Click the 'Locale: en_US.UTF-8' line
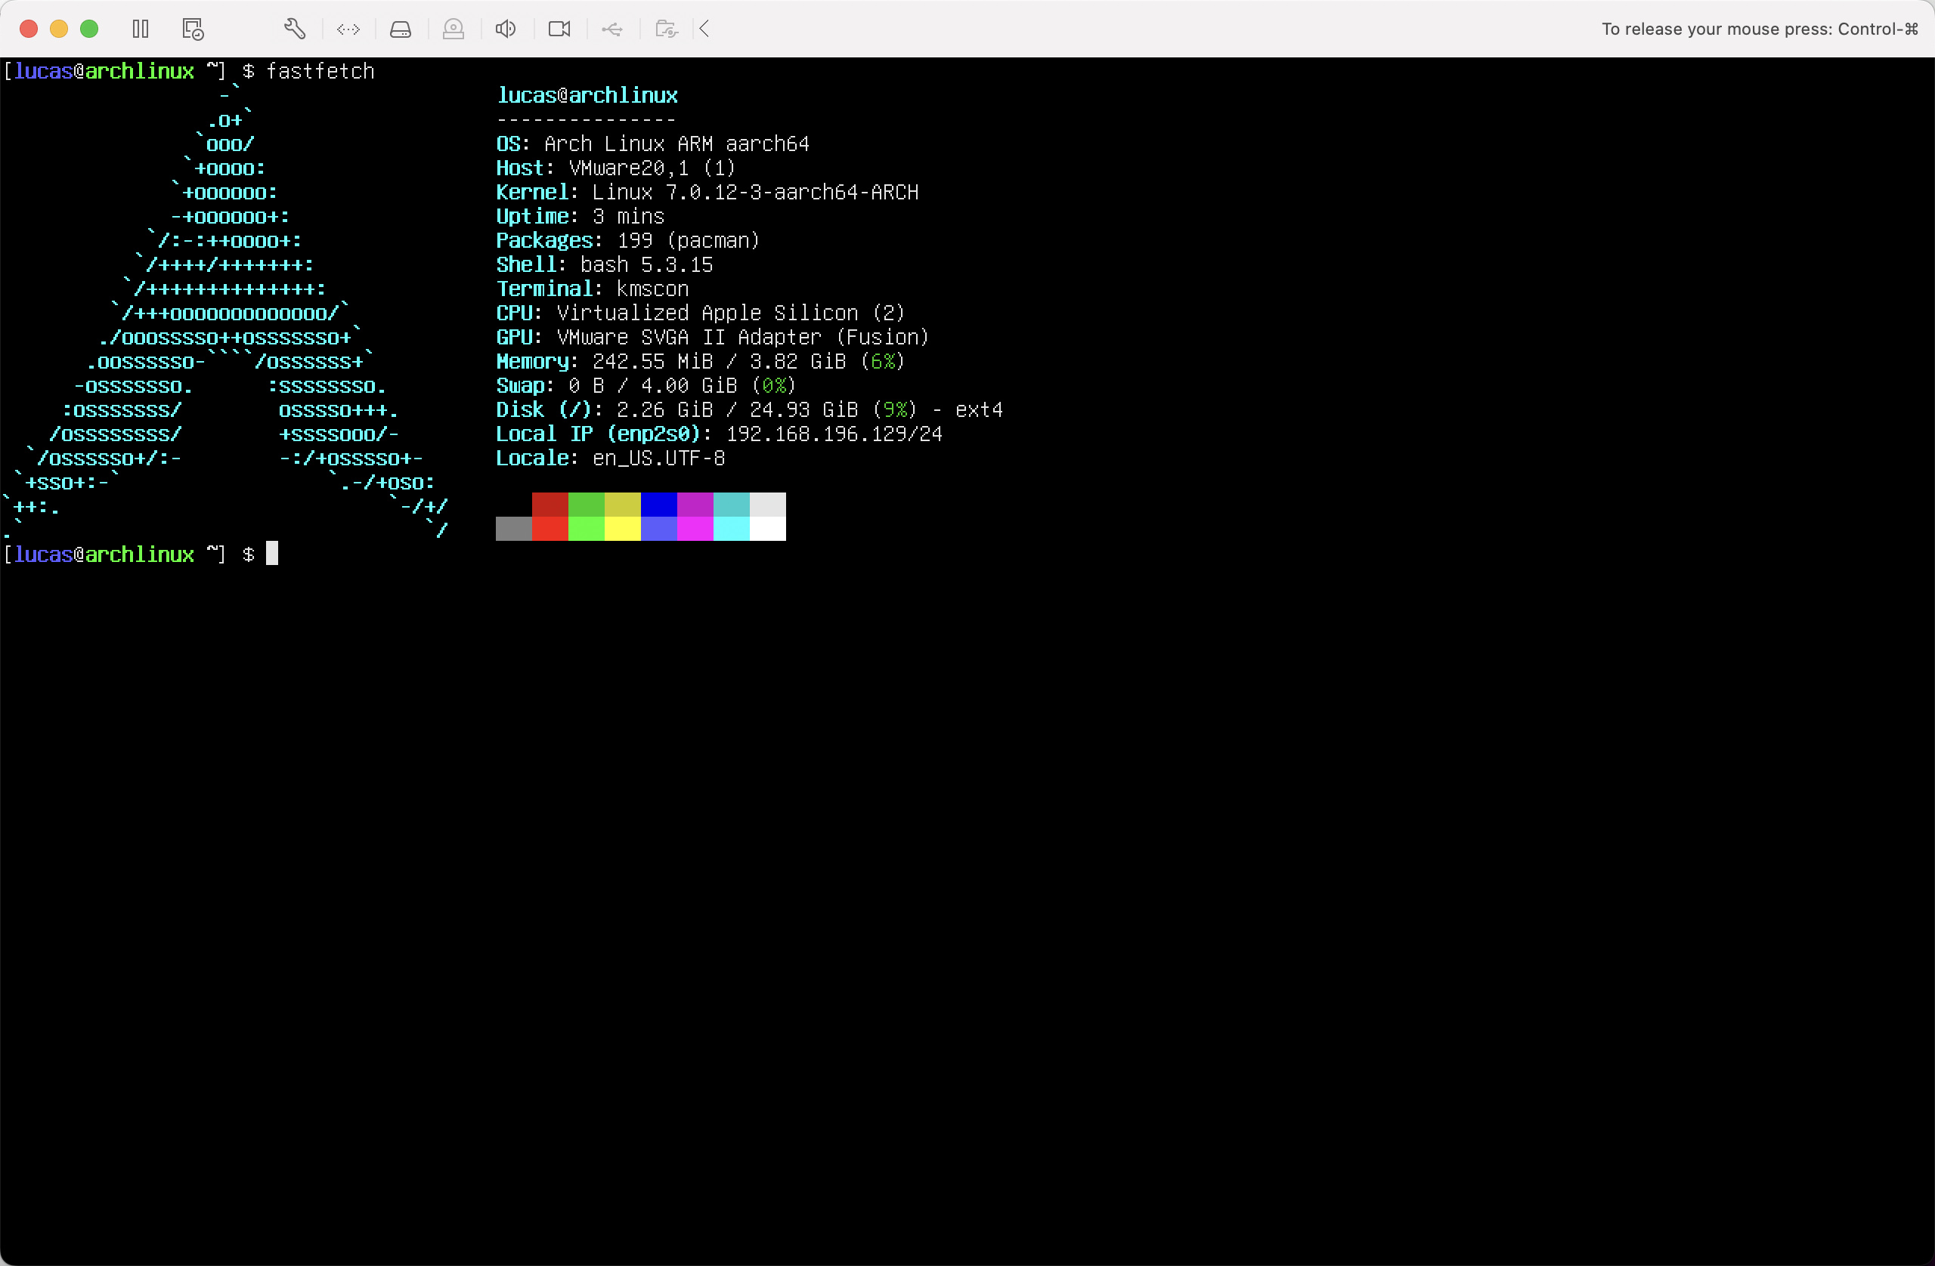The width and height of the screenshot is (1935, 1266). point(611,459)
